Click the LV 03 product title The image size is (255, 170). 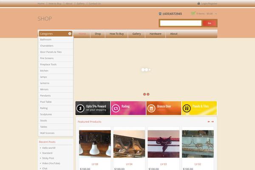point(164,164)
